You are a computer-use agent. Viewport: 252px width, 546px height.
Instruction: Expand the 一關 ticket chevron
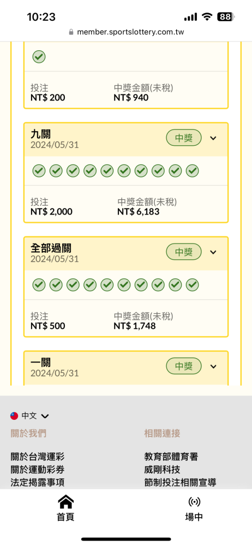point(213,366)
